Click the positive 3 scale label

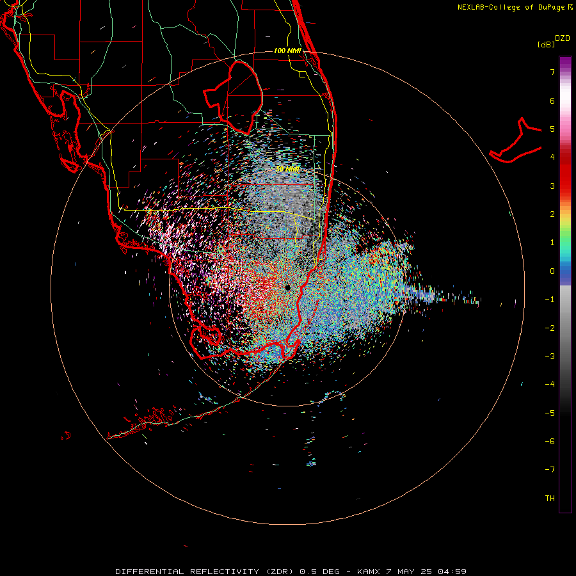coord(552,186)
